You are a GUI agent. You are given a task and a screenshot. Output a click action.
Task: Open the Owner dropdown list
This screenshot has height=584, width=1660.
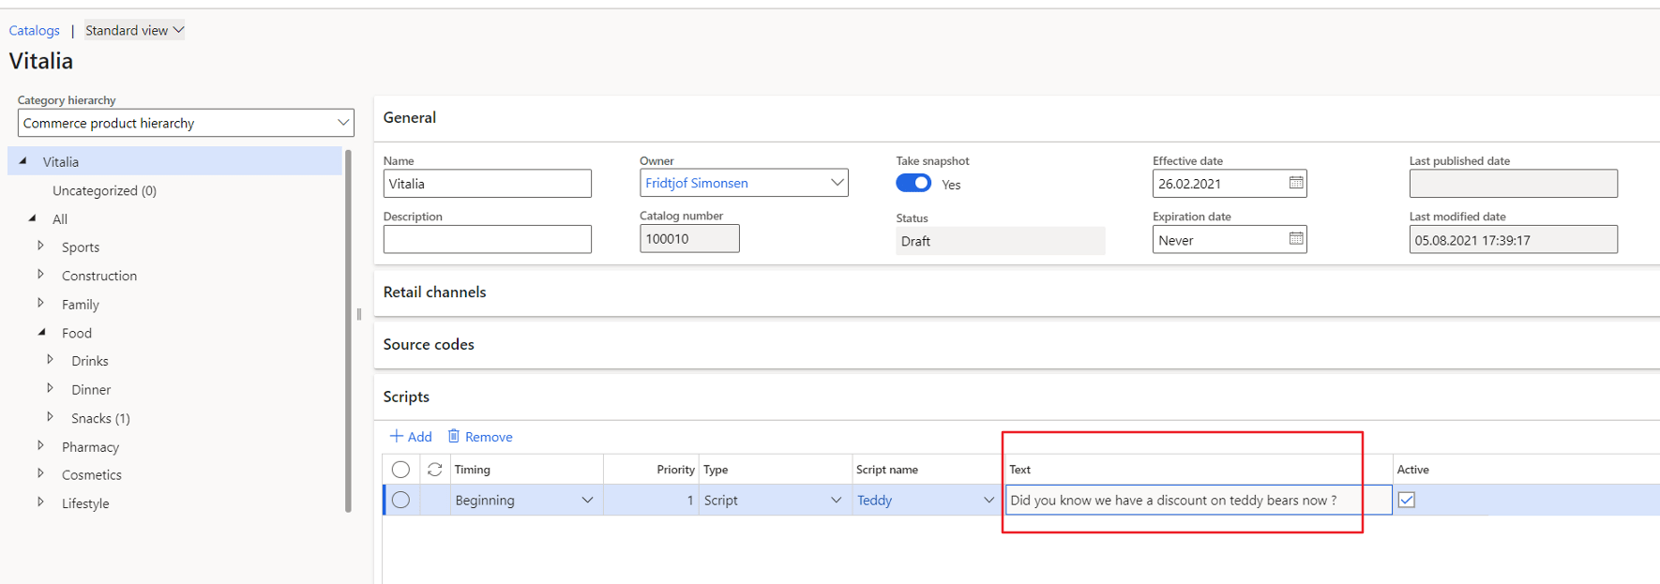coord(837,183)
